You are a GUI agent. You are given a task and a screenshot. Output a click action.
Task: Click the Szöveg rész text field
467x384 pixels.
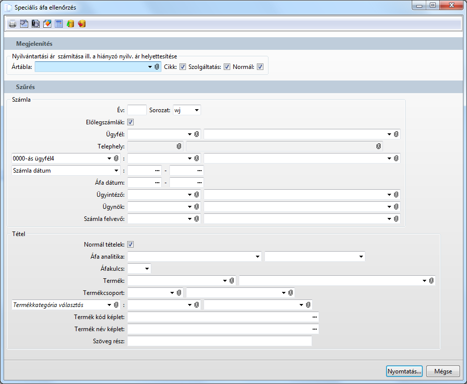(220, 341)
